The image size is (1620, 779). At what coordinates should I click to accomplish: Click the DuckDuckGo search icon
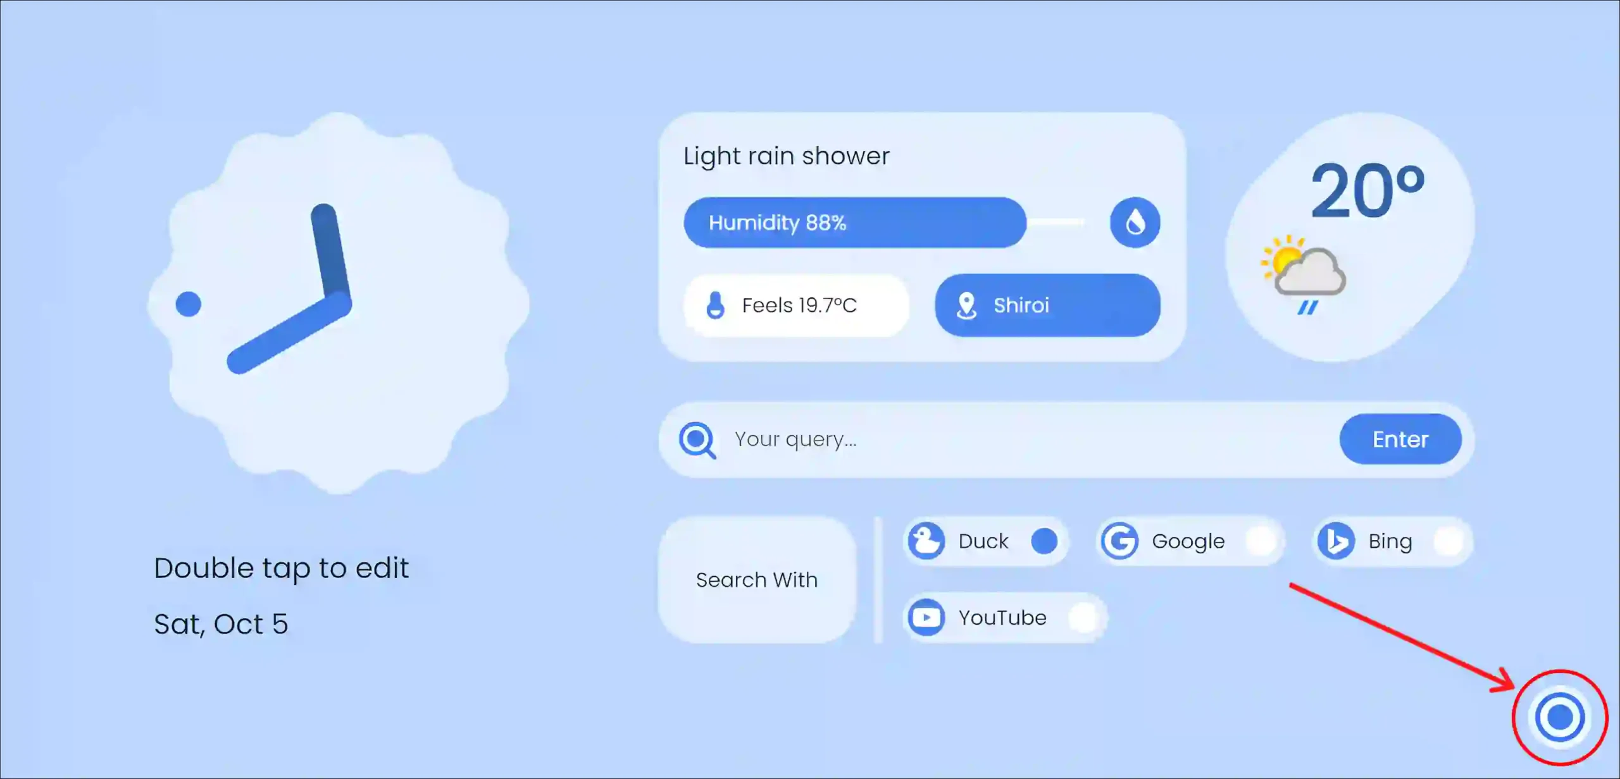point(925,539)
